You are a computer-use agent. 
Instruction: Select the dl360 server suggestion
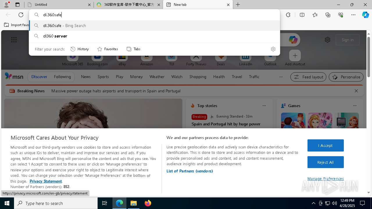(x=154, y=36)
